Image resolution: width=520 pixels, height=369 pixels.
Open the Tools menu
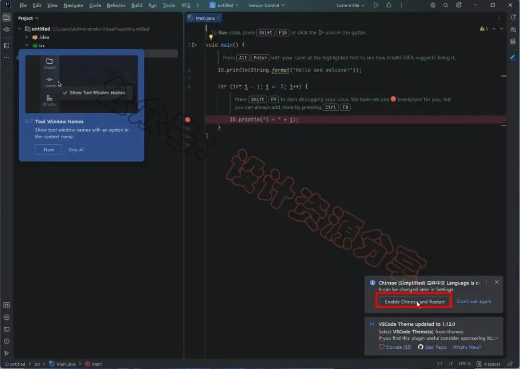[169, 5]
